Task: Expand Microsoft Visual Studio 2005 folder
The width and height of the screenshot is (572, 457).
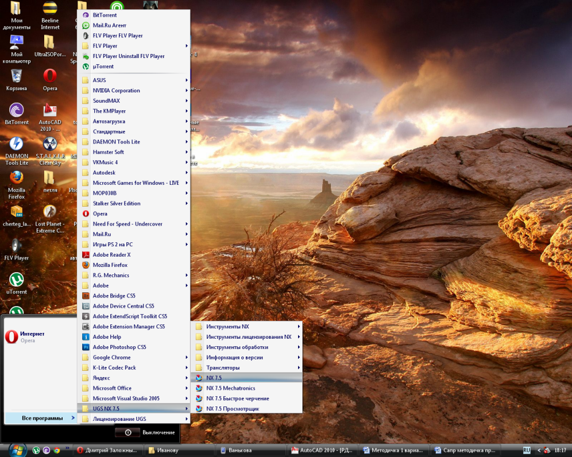Action: pos(134,398)
